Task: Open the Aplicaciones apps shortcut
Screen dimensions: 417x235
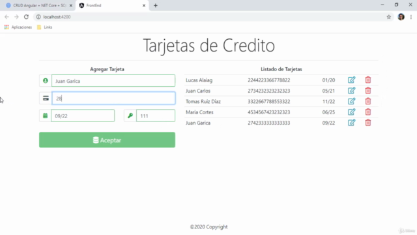Action: coord(18,27)
